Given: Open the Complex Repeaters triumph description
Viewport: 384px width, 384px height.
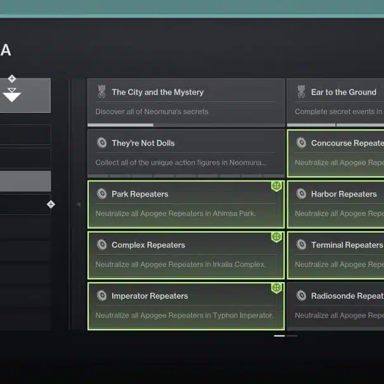Looking at the screenshot, I should pyautogui.click(x=181, y=264).
